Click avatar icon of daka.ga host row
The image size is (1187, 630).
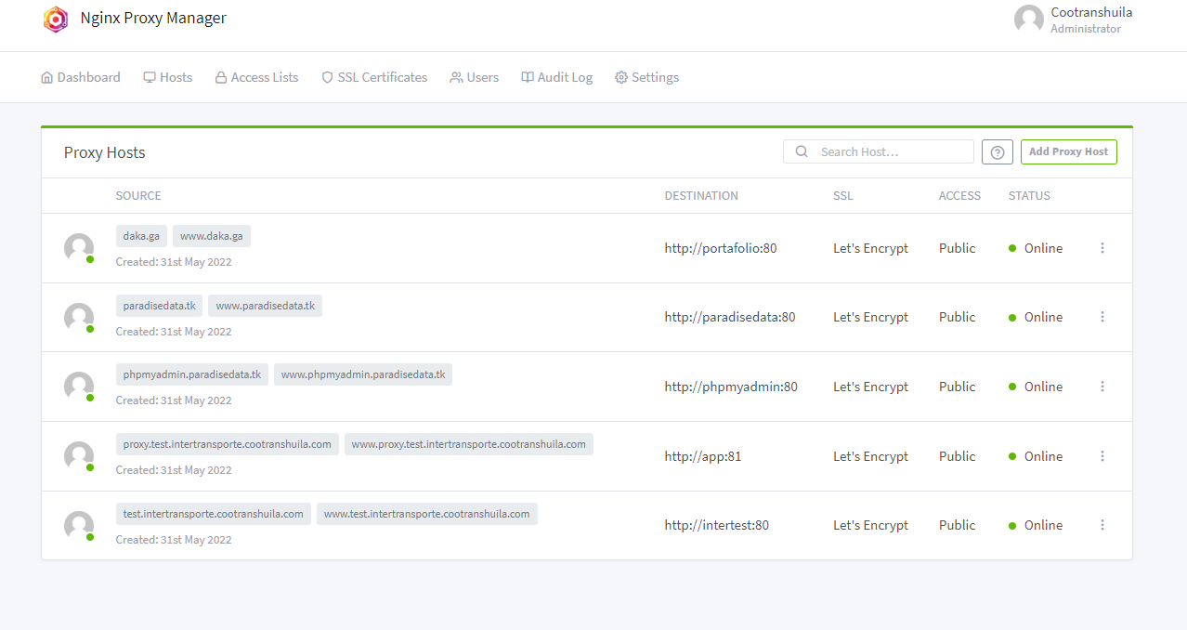point(79,248)
